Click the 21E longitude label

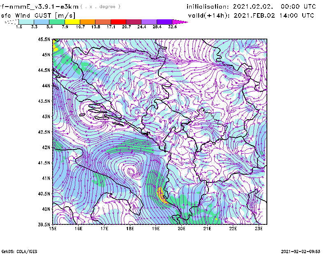207,229
